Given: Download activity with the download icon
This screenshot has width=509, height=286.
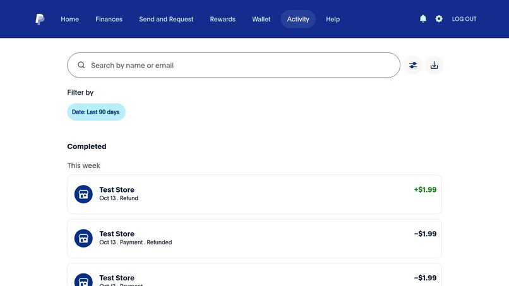Looking at the screenshot, I should [x=434, y=65].
